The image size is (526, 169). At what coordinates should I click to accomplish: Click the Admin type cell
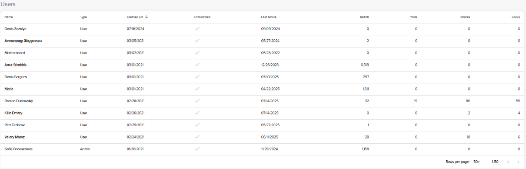pyautogui.click(x=85, y=149)
